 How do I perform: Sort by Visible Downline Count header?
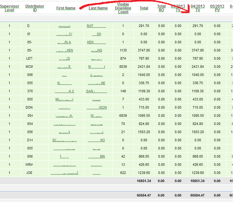(x=123, y=8)
